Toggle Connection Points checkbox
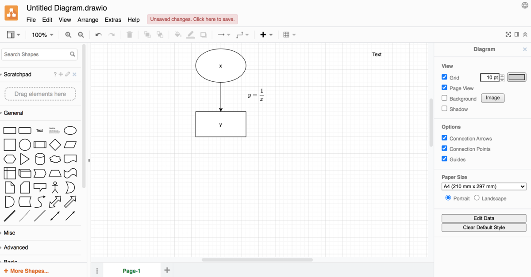This screenshot has height=277, width=531. (444, 148)
